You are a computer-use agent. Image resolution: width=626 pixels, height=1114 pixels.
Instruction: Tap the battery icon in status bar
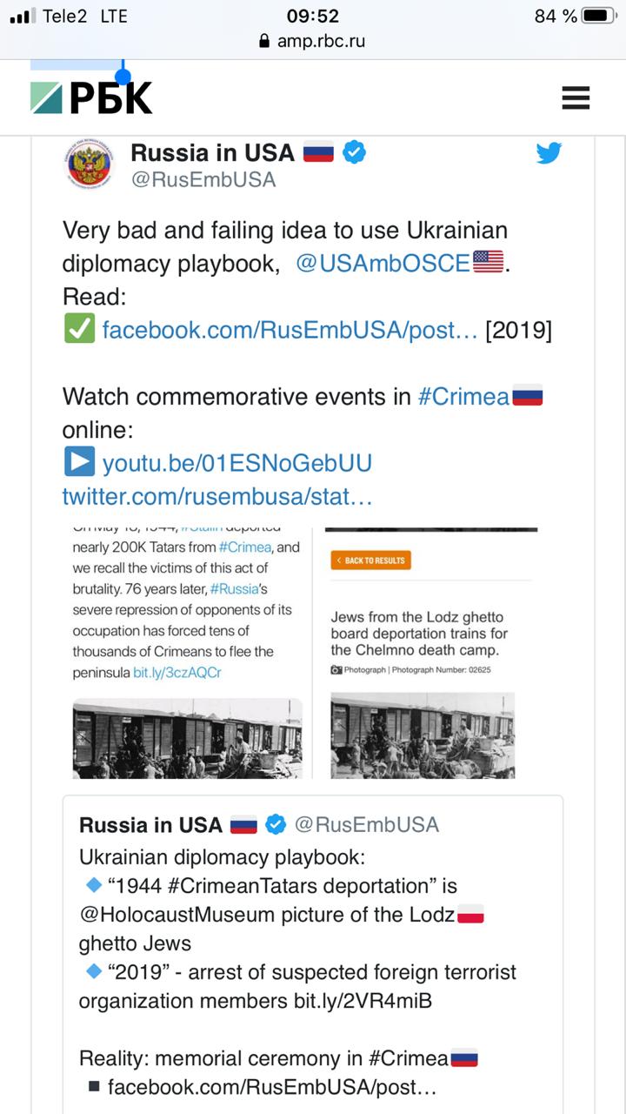tap(599, 16)
